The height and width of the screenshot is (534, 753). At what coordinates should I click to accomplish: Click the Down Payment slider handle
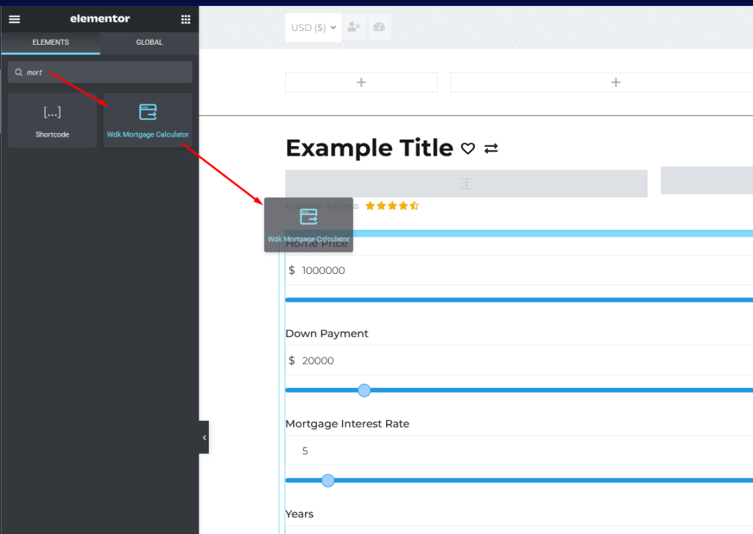point(365,390)
